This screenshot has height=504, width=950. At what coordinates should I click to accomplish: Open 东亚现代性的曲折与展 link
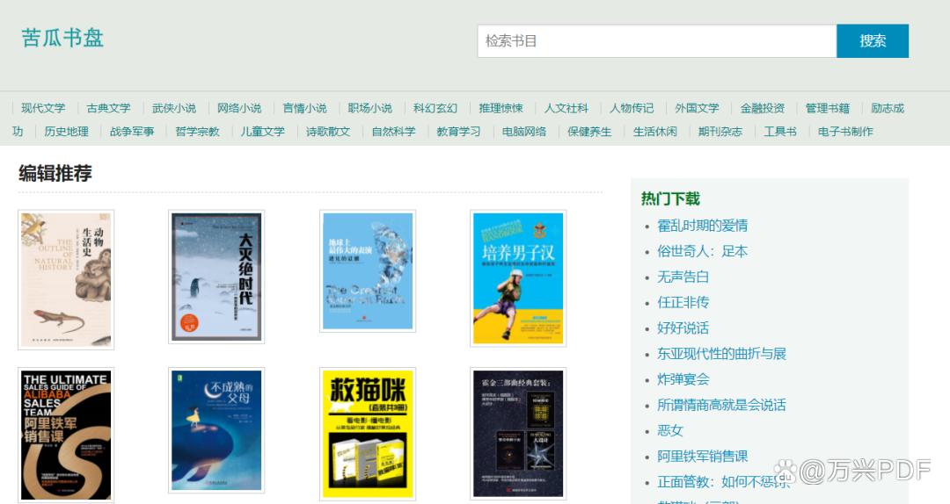pos(721,354)
